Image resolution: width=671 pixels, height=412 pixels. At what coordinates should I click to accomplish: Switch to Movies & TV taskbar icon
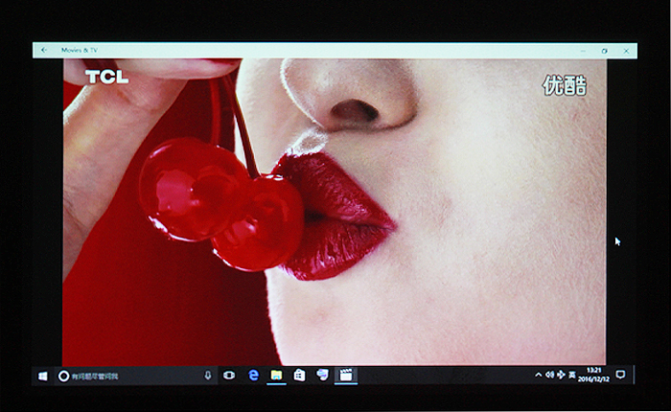[x=345, y=376]
